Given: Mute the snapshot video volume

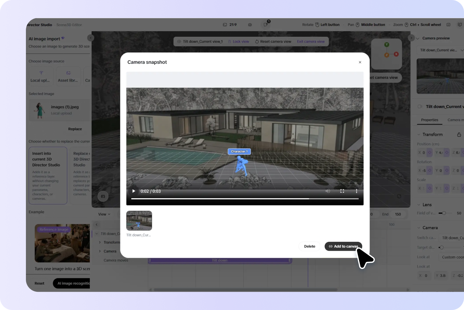Looking at the screenshot, I should tap(328, 191).
